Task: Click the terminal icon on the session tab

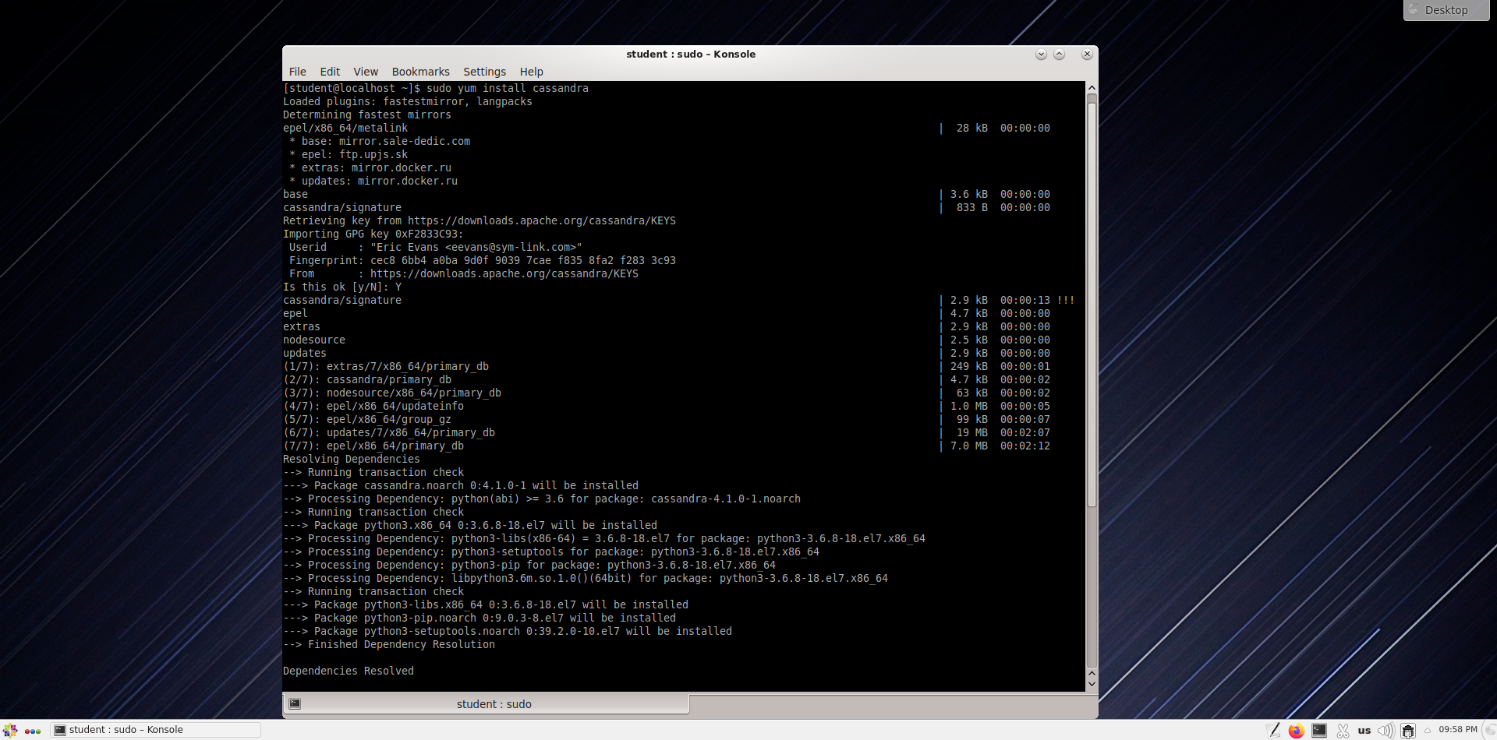Action: (295, 704)
